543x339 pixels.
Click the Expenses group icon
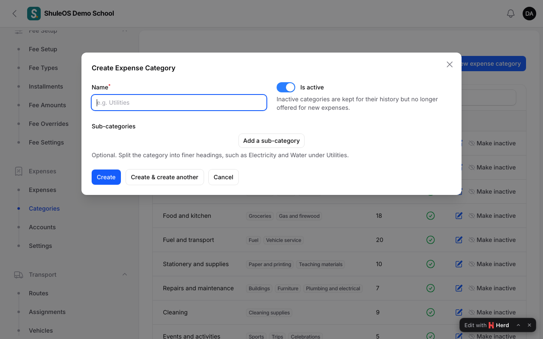pyautogui.click(x=19, y=171)
